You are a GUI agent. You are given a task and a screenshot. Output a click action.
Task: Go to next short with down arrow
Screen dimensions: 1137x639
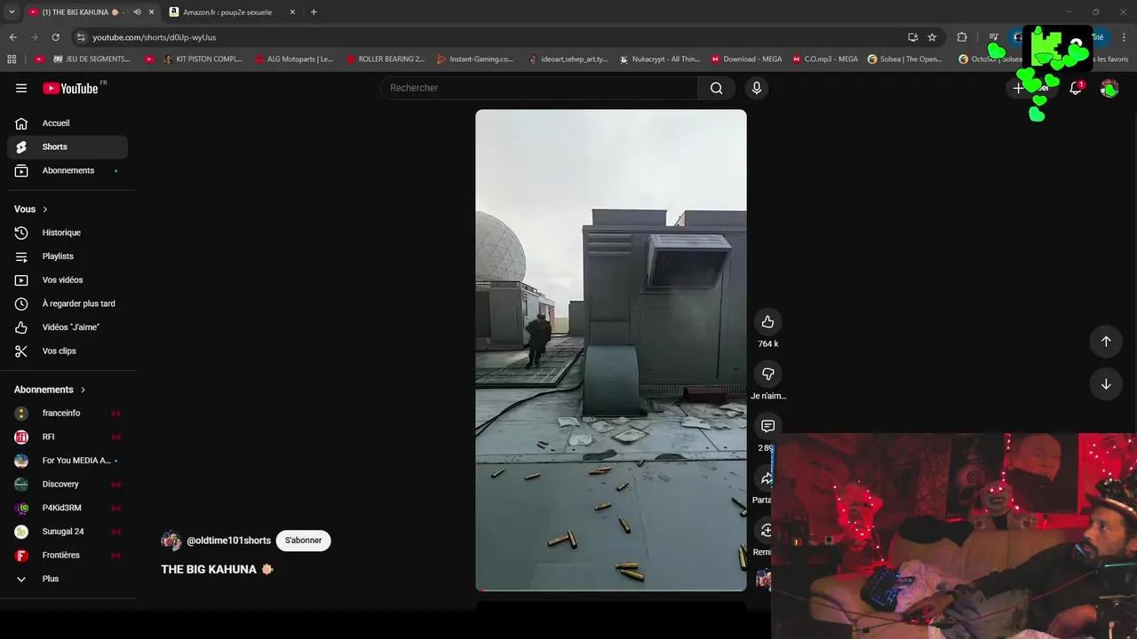(x=1106, y=384)
